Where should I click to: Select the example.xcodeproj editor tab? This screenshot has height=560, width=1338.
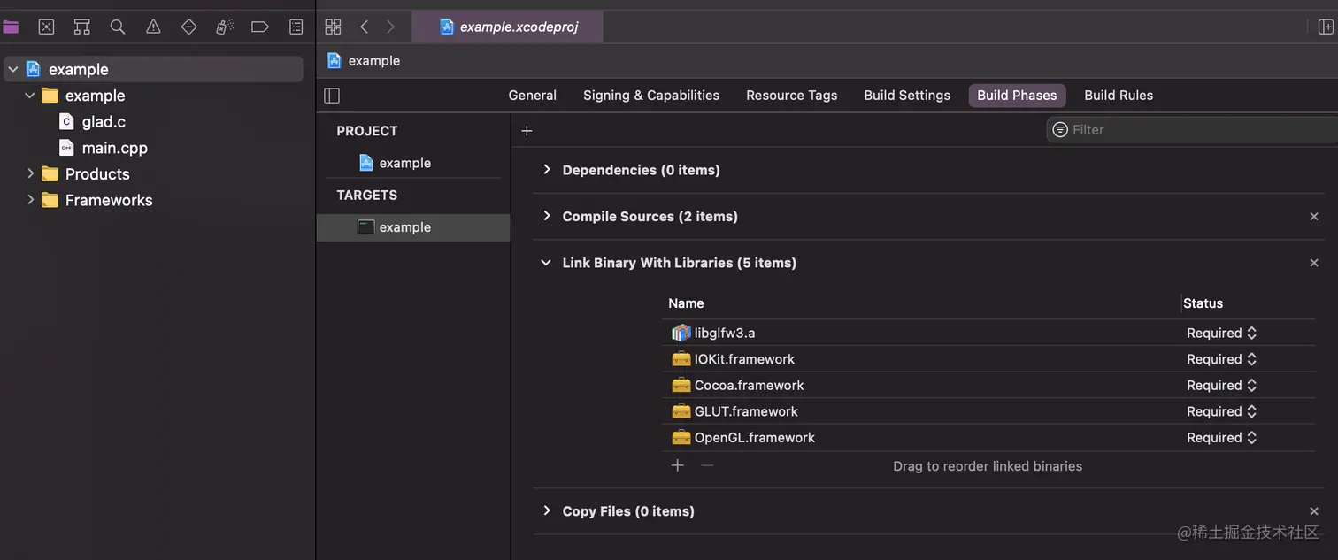(x=508, y=27)
